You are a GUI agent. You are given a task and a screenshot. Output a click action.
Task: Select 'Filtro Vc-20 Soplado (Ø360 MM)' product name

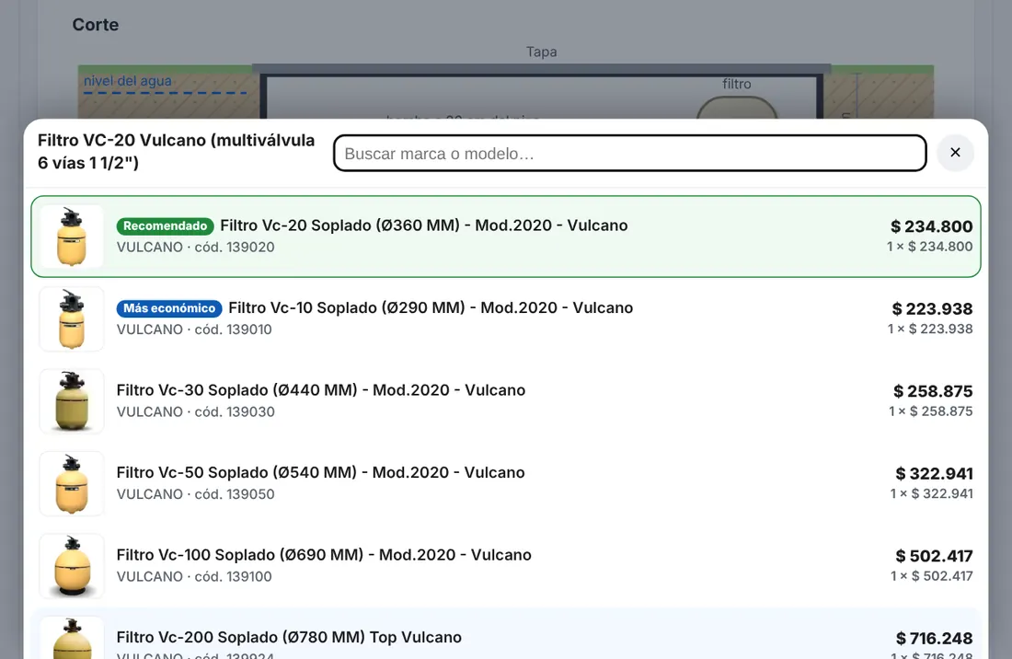click(x=424, y=225)
